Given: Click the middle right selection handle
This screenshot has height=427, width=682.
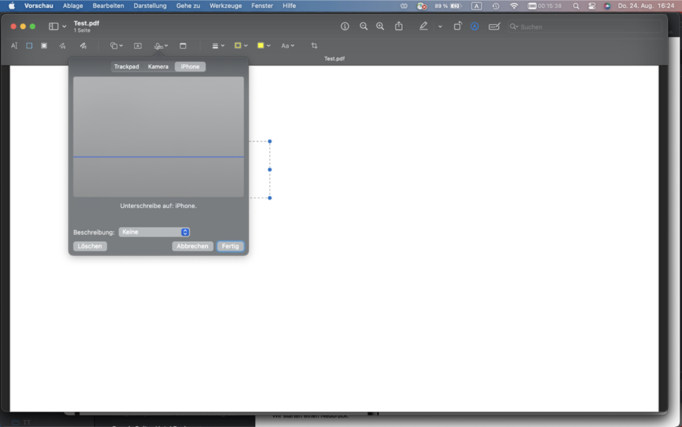Looking at the screenshot, I should click(270, 170).
